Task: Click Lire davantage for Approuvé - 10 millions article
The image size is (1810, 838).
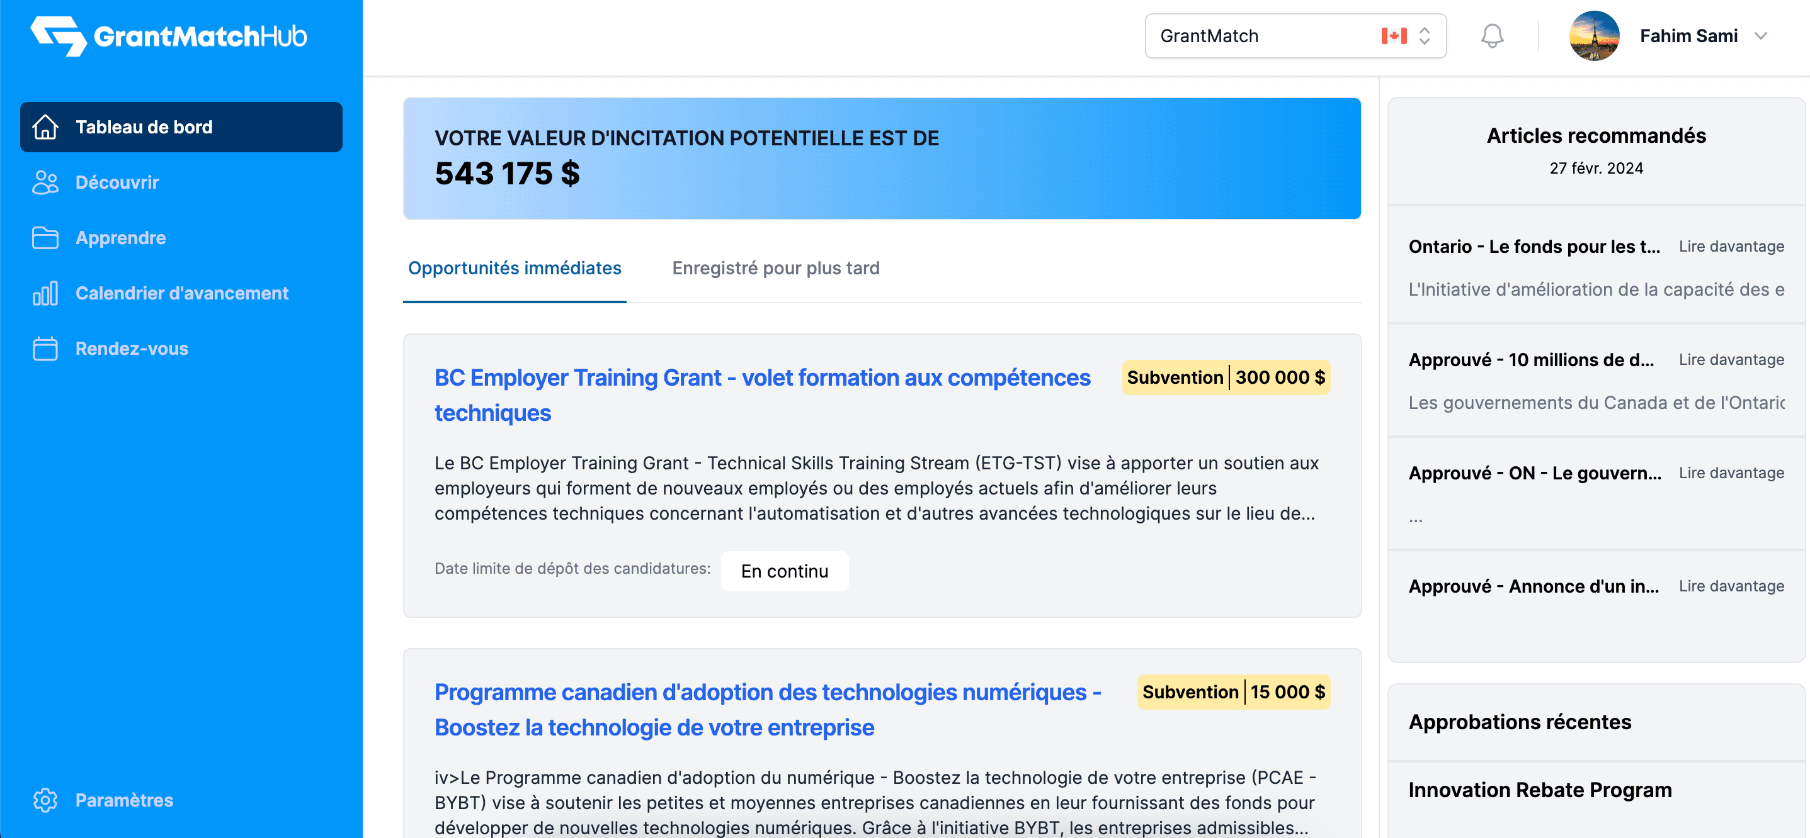Action: click(x=1731, y=359)
